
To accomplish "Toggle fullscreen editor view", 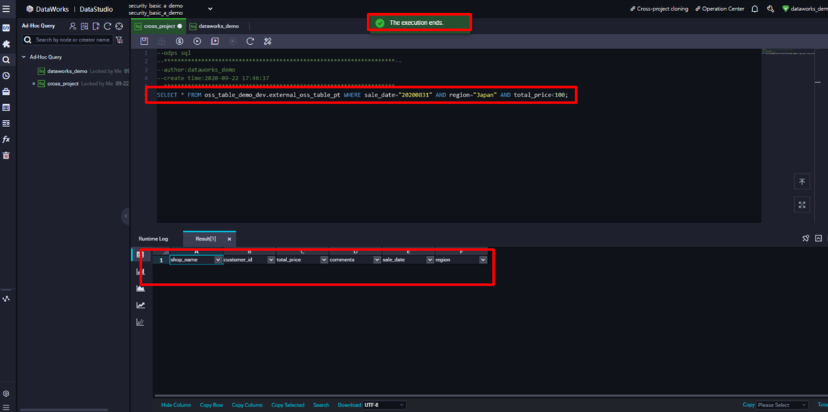I will point(802,204).
